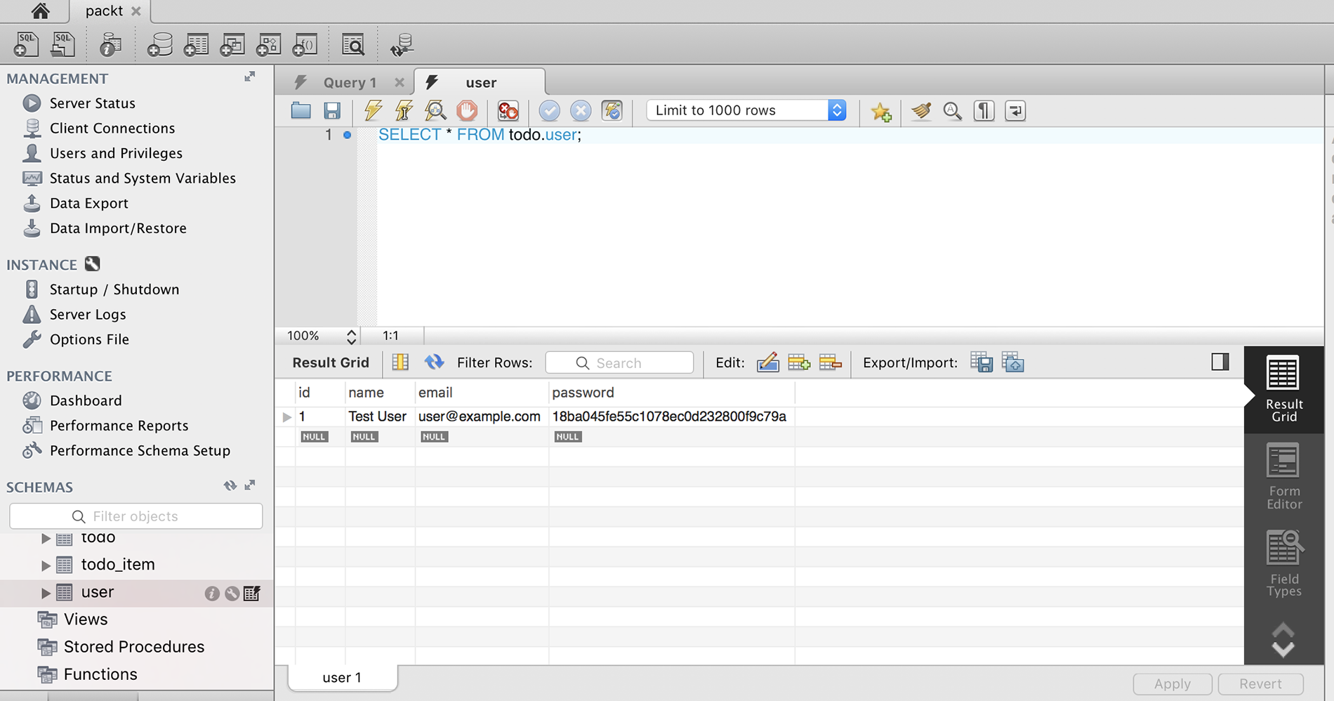Open the Form Editor view

(1283, 477)
